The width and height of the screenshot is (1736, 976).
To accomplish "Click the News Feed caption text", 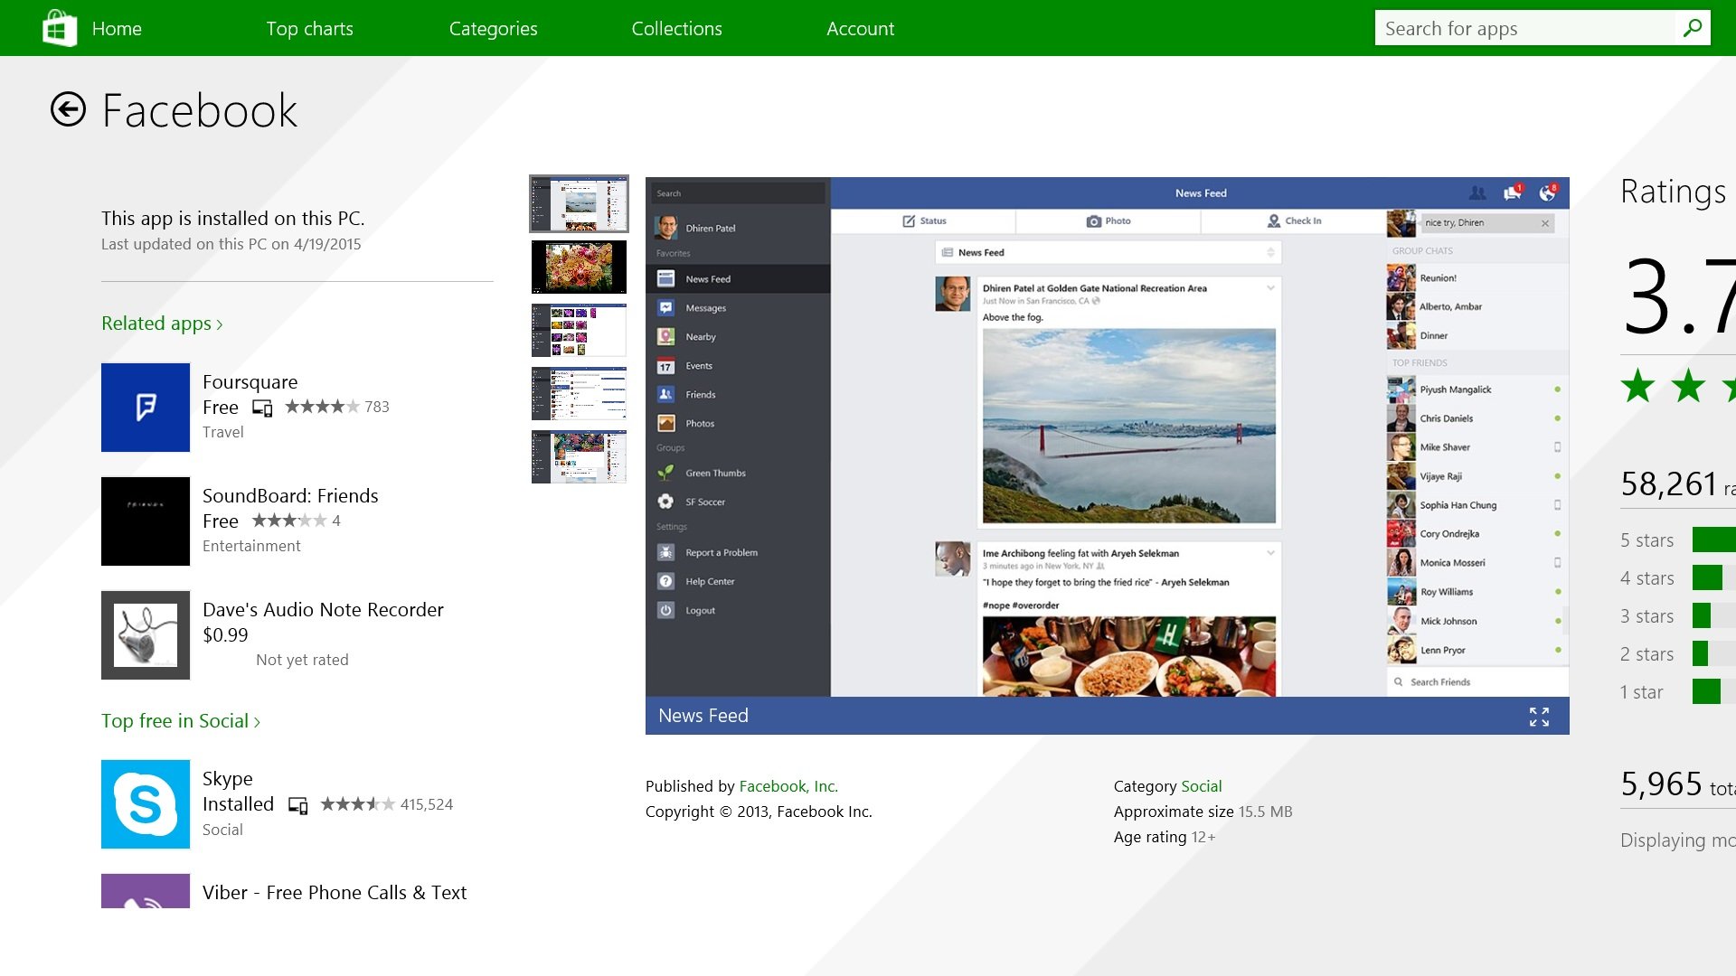I will (x=703, y=716).
